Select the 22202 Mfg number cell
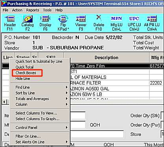 [156, 83]
